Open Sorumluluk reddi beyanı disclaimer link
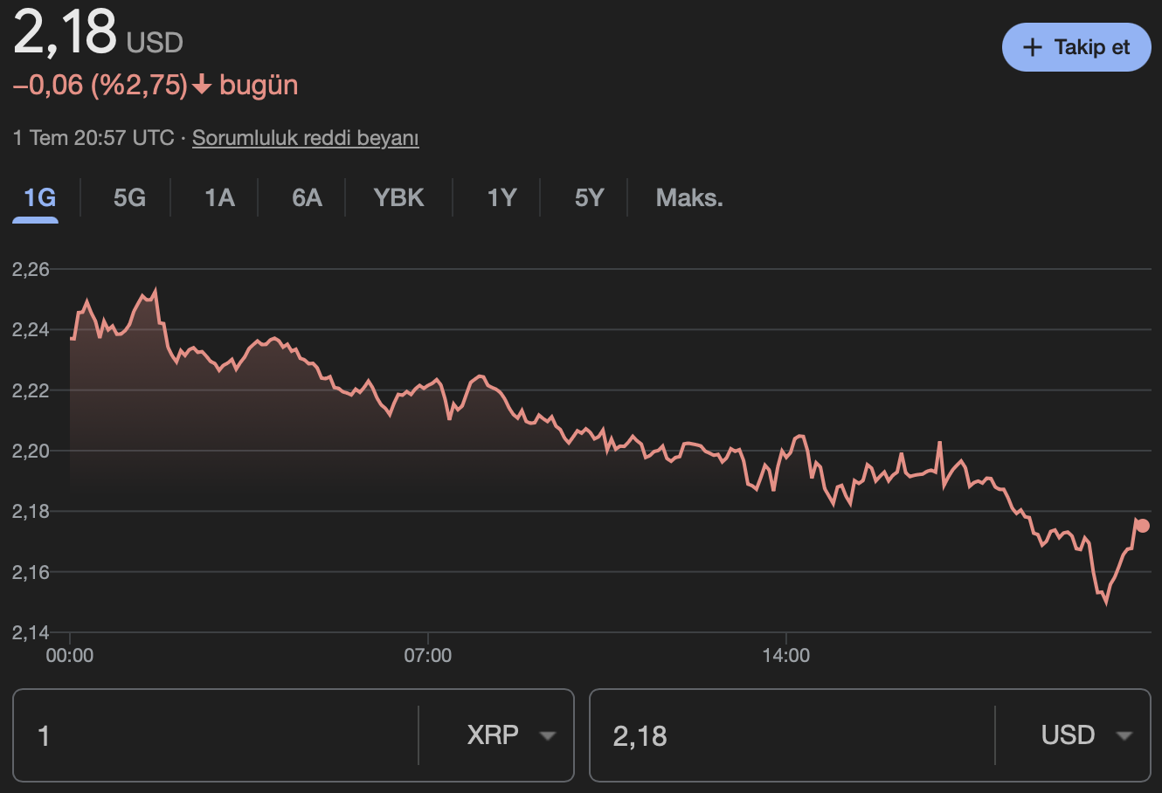Viewport: 1162px width, 793px height. (305, 138)
